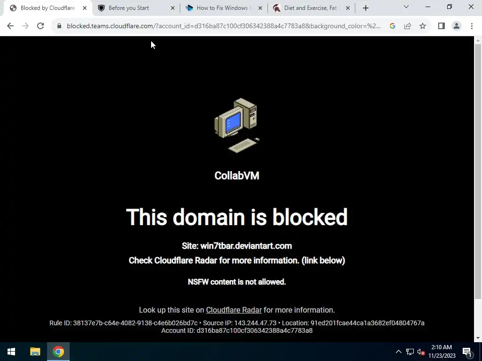Open the Windows Start menu

(11, 352)
